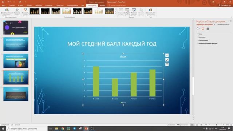Viewport: 233px width, 131px height.
Task: Open Windows Start menu
Action: tap(3, 128)
